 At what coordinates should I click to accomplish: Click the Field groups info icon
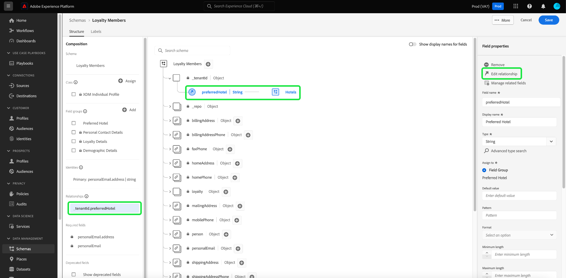85,111
